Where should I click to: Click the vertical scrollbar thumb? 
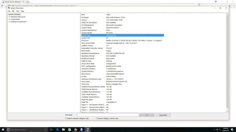click(x=227, y=61)
